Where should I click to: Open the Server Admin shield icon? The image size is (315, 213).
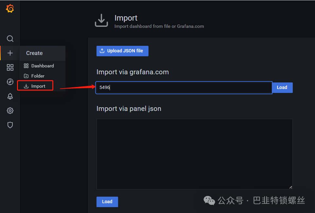click(10, 125)
